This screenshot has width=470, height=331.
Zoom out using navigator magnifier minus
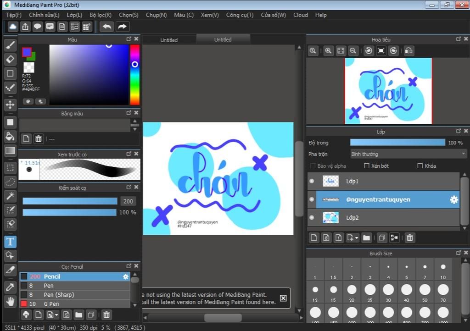pos(353,51)
